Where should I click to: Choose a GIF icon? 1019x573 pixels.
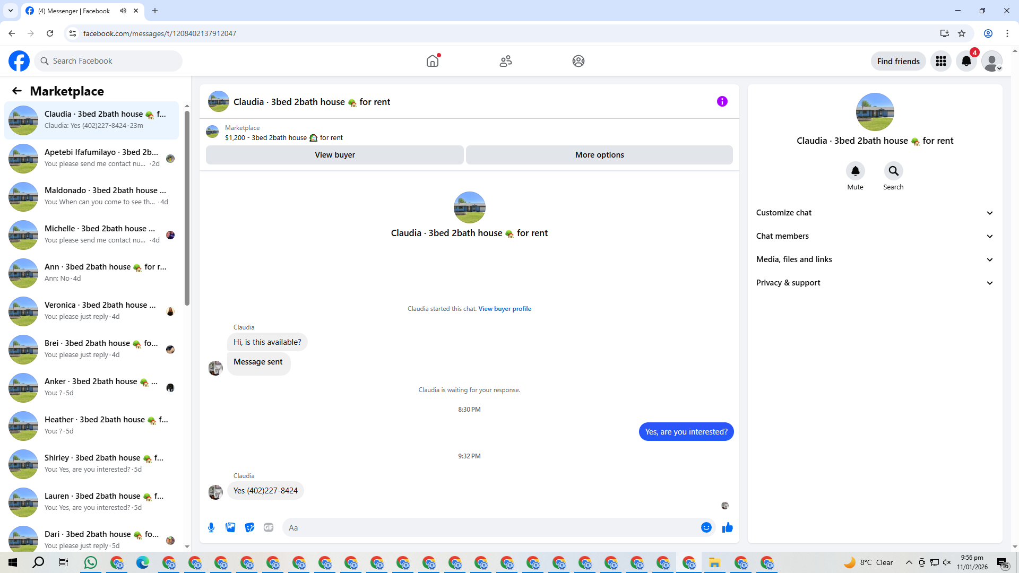[x=269, y=527]
